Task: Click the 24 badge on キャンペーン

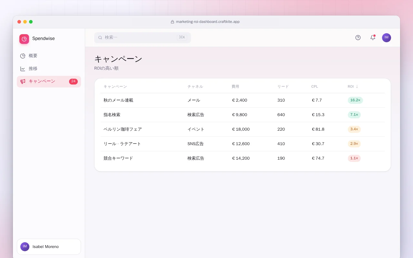Action: 73,82
